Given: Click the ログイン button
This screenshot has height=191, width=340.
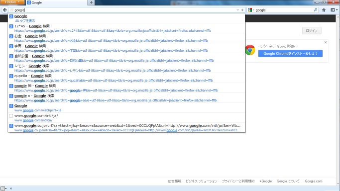Looking at the screenshot, I should pos(312,31).
